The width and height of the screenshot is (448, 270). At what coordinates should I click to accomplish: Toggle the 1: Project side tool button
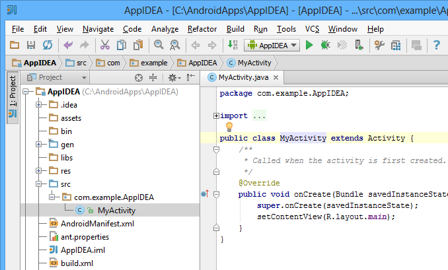coord(13,98)
